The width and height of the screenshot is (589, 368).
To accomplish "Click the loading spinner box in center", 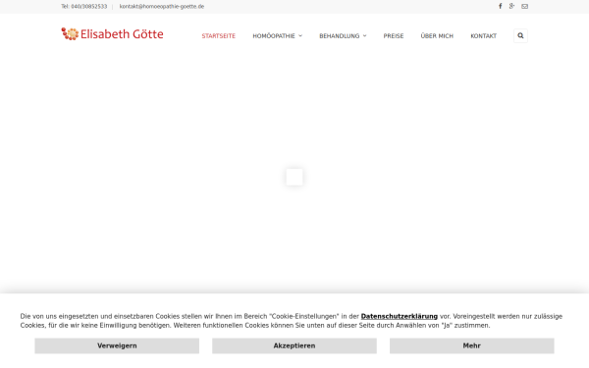I will click(x=294, y=177).
